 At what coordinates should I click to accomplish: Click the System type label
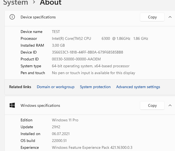(x=31, y=66)
